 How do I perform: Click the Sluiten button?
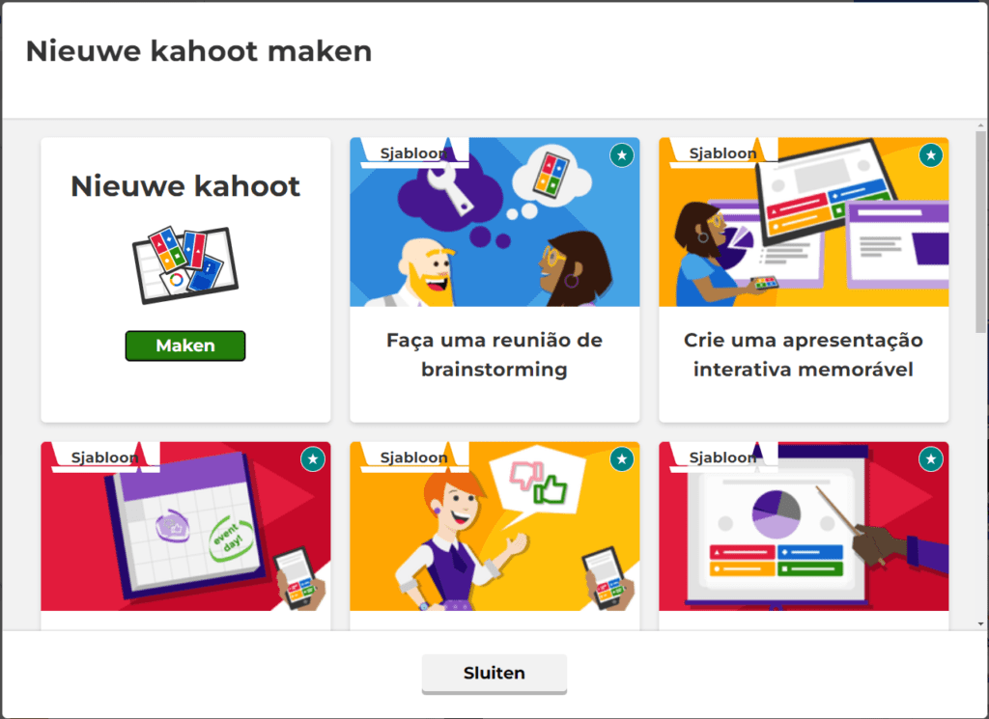tap(494, 673)
